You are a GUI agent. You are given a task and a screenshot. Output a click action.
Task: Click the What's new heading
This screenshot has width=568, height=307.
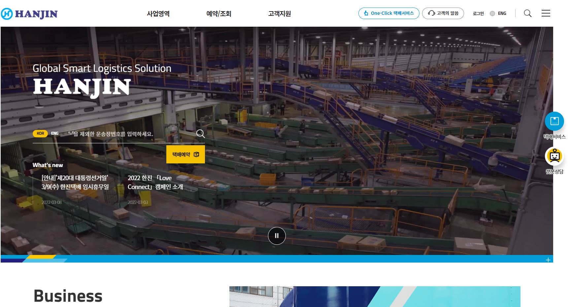coord(48,165)
